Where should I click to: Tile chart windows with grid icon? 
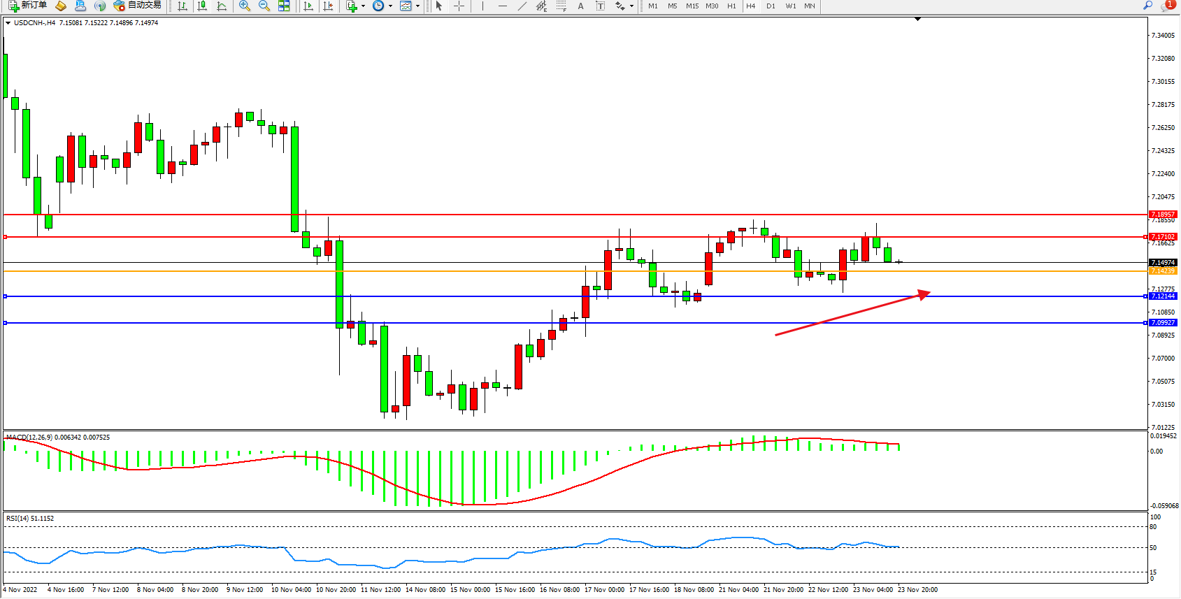click(x=284, y=6)
